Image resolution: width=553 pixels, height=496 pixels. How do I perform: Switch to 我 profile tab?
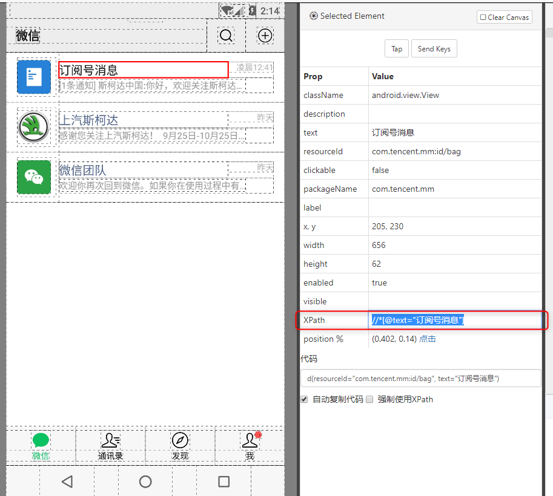[250, 446]
